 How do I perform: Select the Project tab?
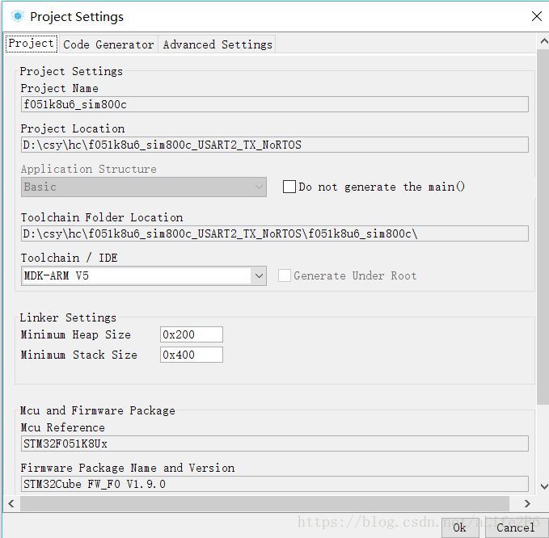click(32, 44)
